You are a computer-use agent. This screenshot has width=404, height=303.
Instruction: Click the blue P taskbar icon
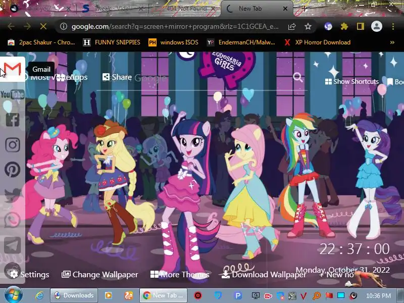click(x=238, y=295)
